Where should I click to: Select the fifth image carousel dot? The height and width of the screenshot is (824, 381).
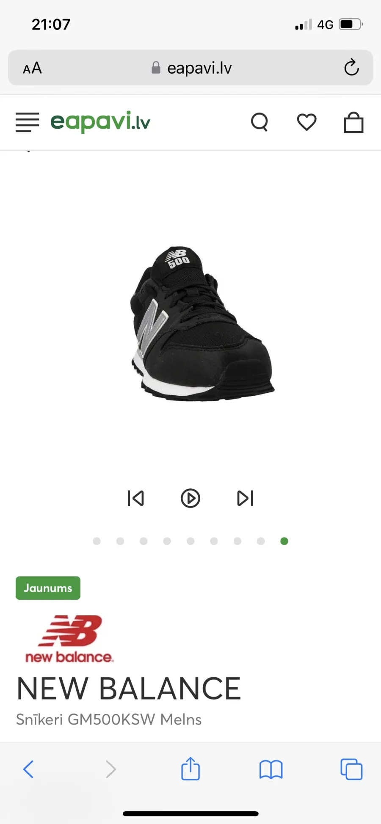(190, 541)
